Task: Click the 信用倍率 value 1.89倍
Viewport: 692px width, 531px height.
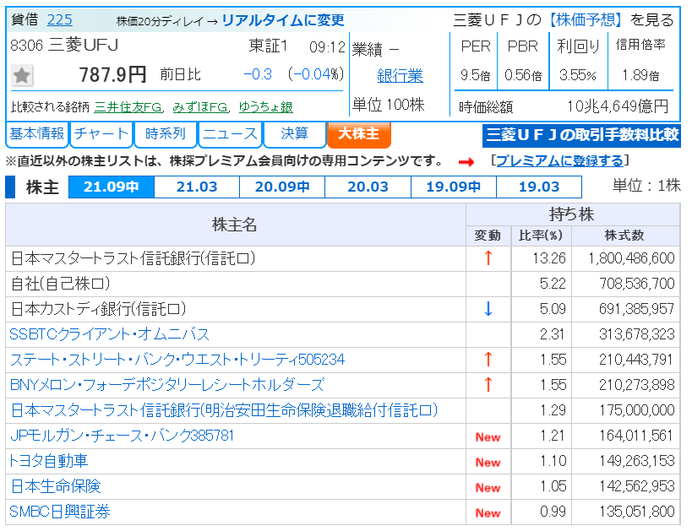Action: [640, 75]
